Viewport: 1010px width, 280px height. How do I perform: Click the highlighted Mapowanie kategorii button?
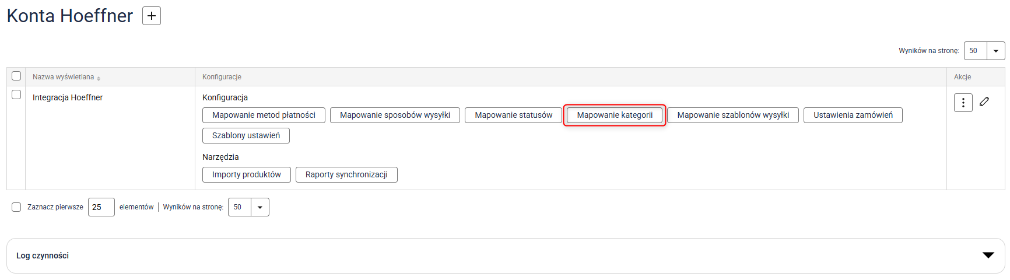click(x=615, y=115)
